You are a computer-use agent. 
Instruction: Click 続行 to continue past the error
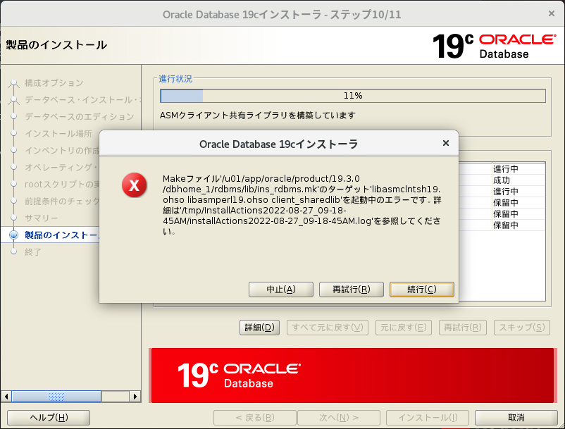pyautogui.click(x=421, y=289)
